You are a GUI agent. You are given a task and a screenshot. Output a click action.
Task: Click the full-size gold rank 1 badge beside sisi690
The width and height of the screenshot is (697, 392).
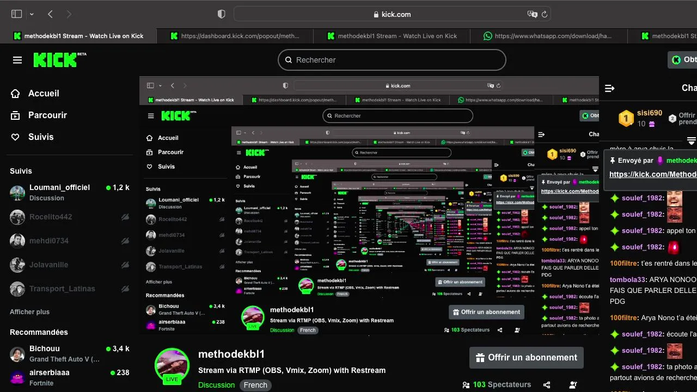[x=626, y=118]
